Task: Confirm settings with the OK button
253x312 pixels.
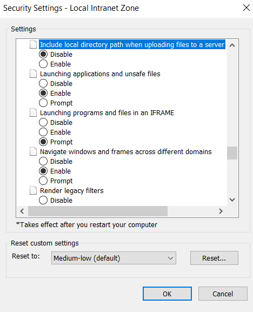Action: coord(167,294)
